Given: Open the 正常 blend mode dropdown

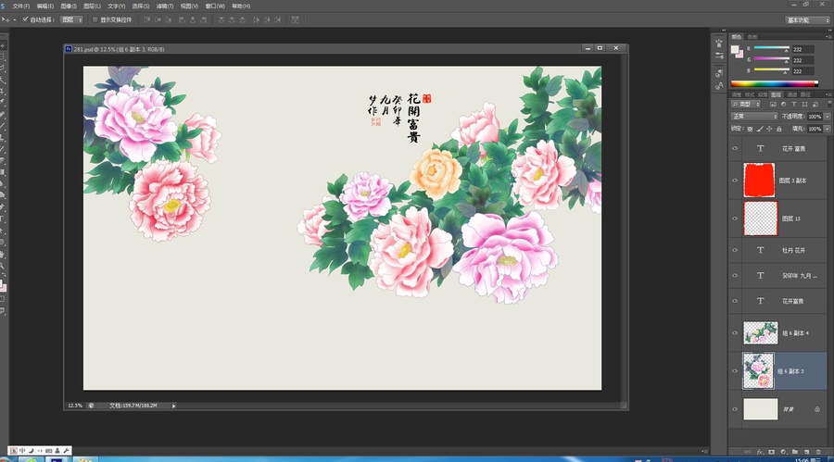Looking at the screenshot, I should click(754, 117).
